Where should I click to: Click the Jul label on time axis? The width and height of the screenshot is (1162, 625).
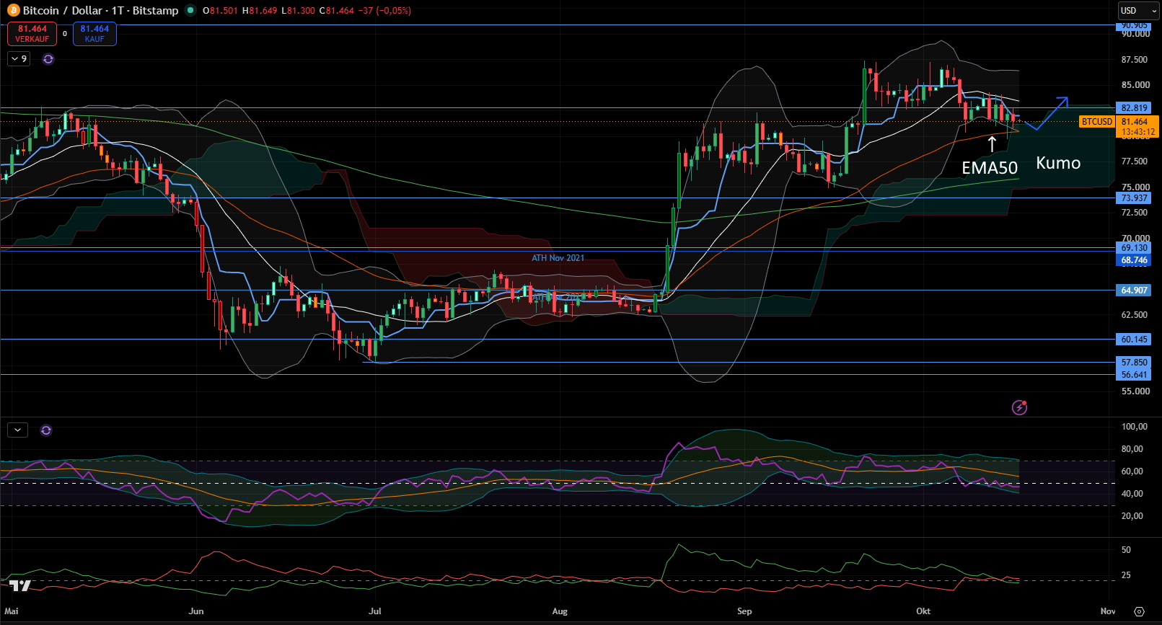click(374, 611)
